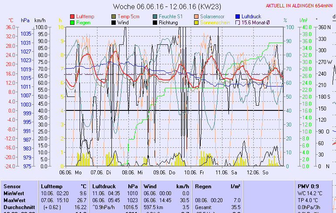Select the 06.06. Mo date label
Screen dimensions: 336x213
point(71,172)
